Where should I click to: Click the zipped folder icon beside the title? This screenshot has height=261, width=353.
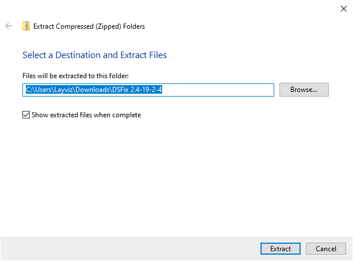(x=26, y=26)
